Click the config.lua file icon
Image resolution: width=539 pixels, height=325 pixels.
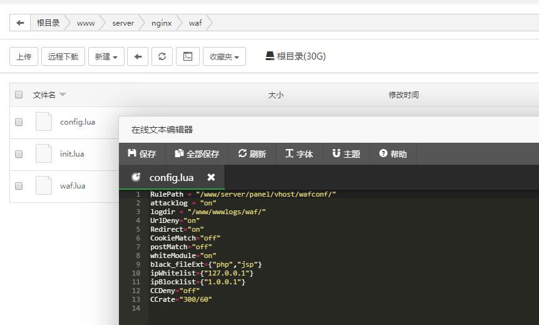point(44,121)
